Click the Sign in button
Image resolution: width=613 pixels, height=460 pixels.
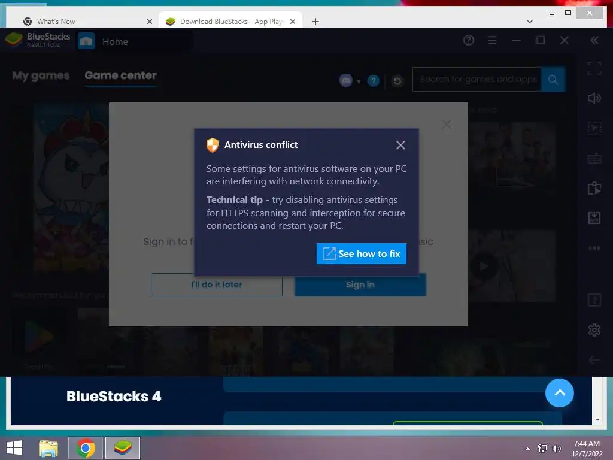(360, 285)
